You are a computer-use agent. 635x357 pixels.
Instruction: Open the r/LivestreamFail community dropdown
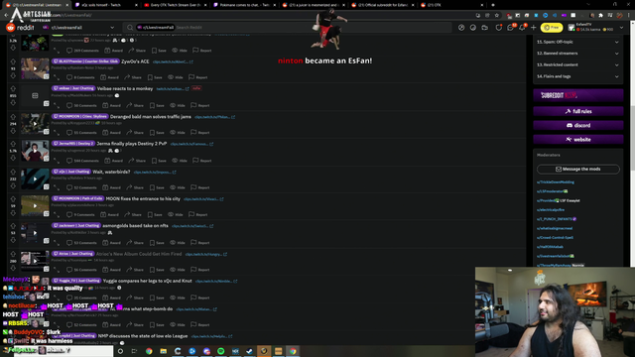(78, 28)
